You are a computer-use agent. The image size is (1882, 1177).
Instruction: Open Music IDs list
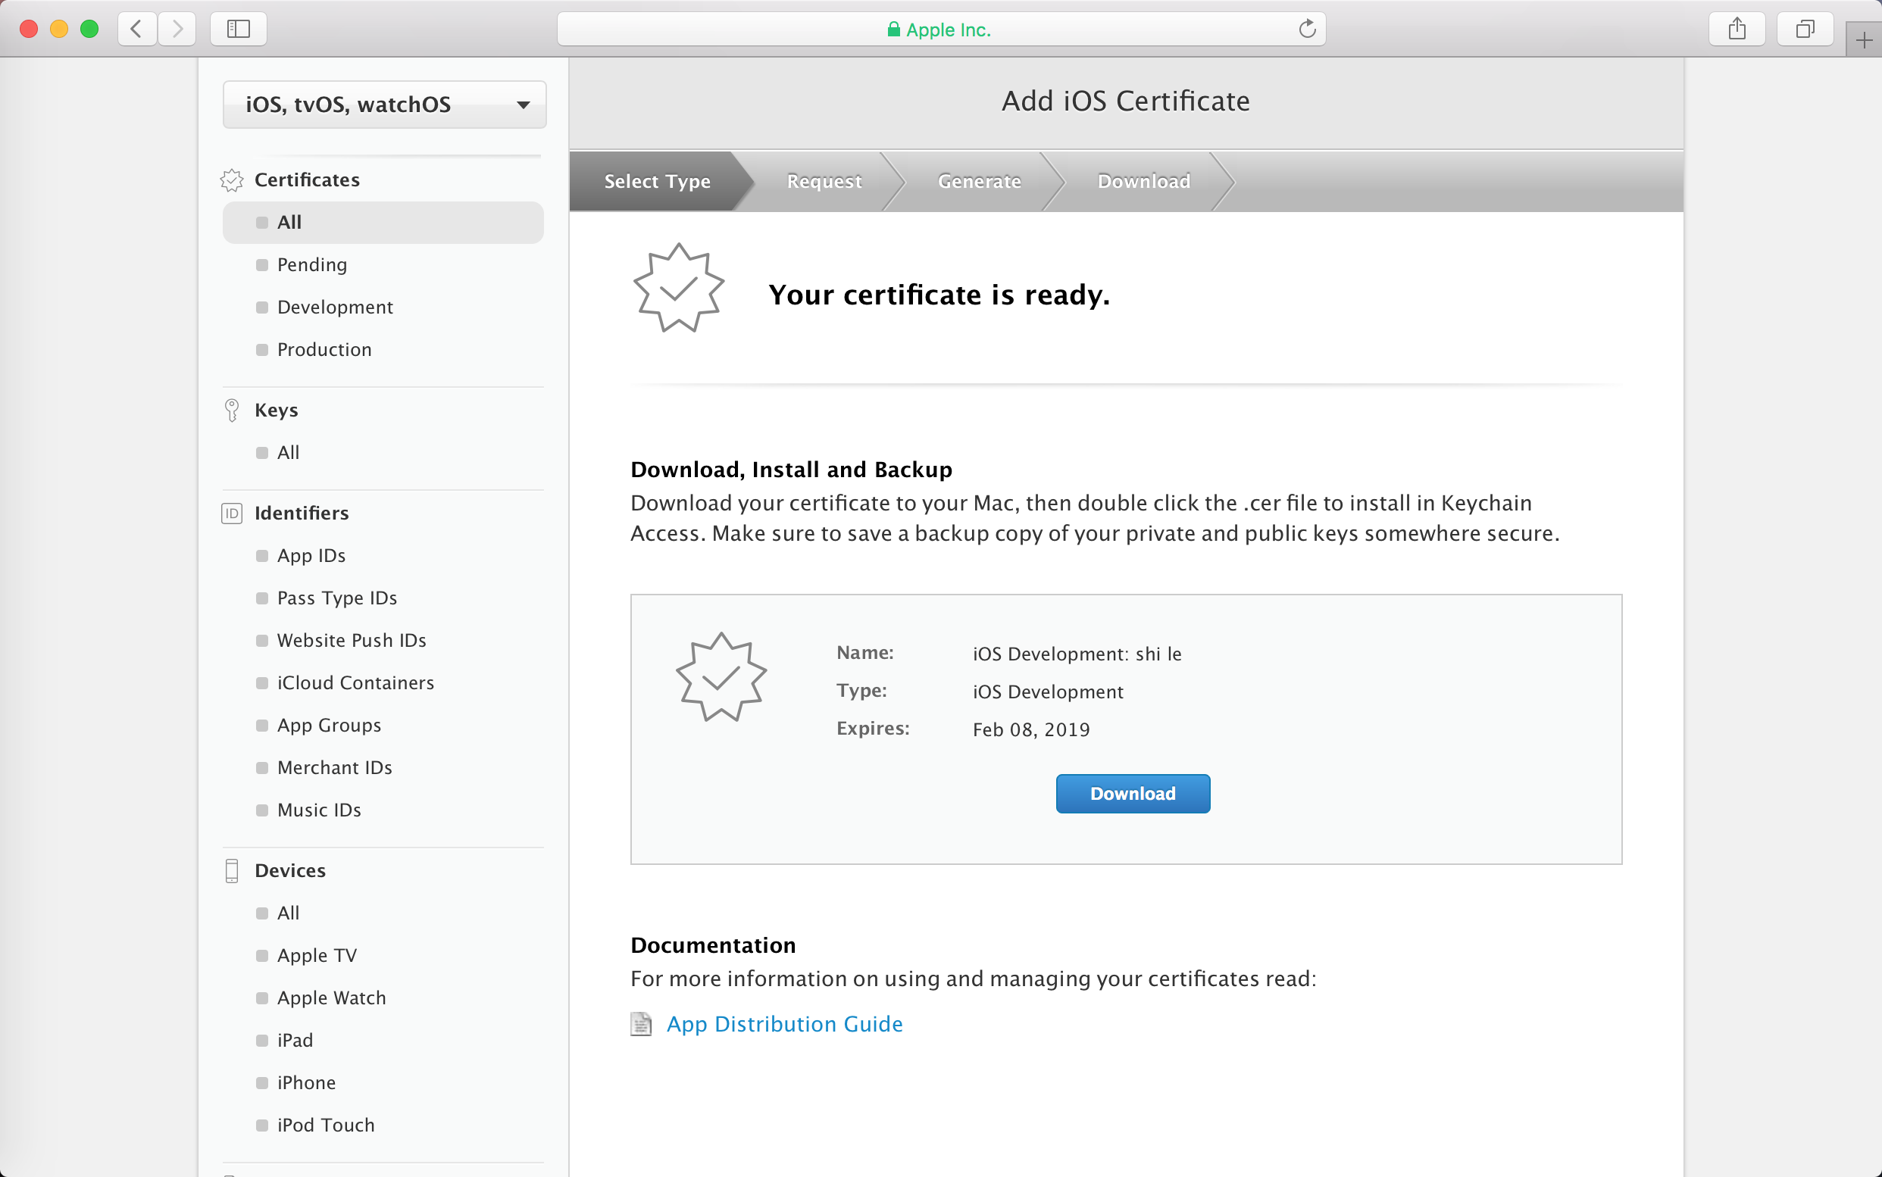[x=319, y=810]
